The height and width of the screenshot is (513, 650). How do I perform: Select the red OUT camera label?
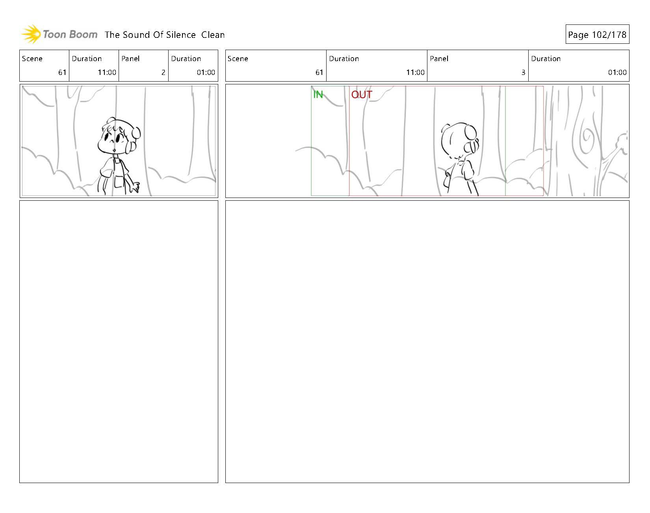click(x=361, y=95)
